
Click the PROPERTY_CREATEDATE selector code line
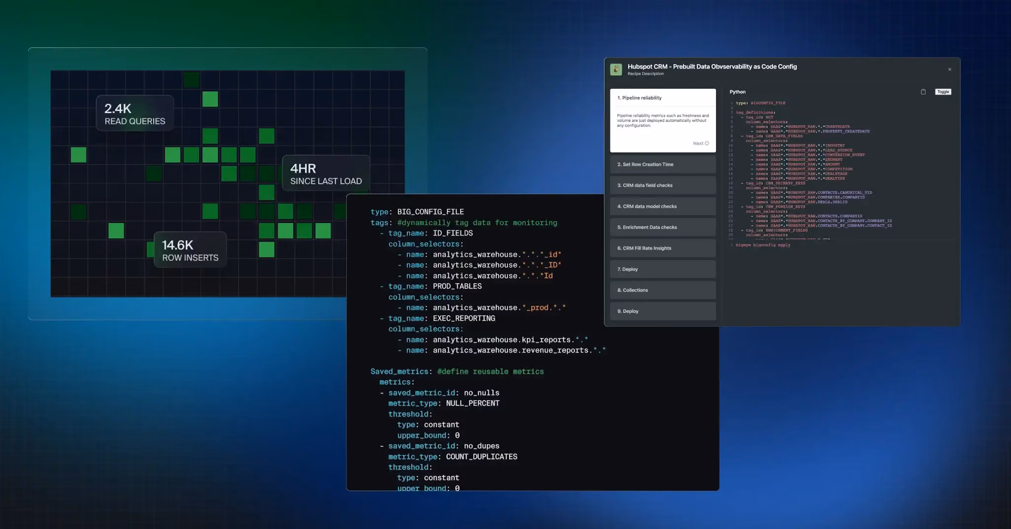click(x=811, y=132)
